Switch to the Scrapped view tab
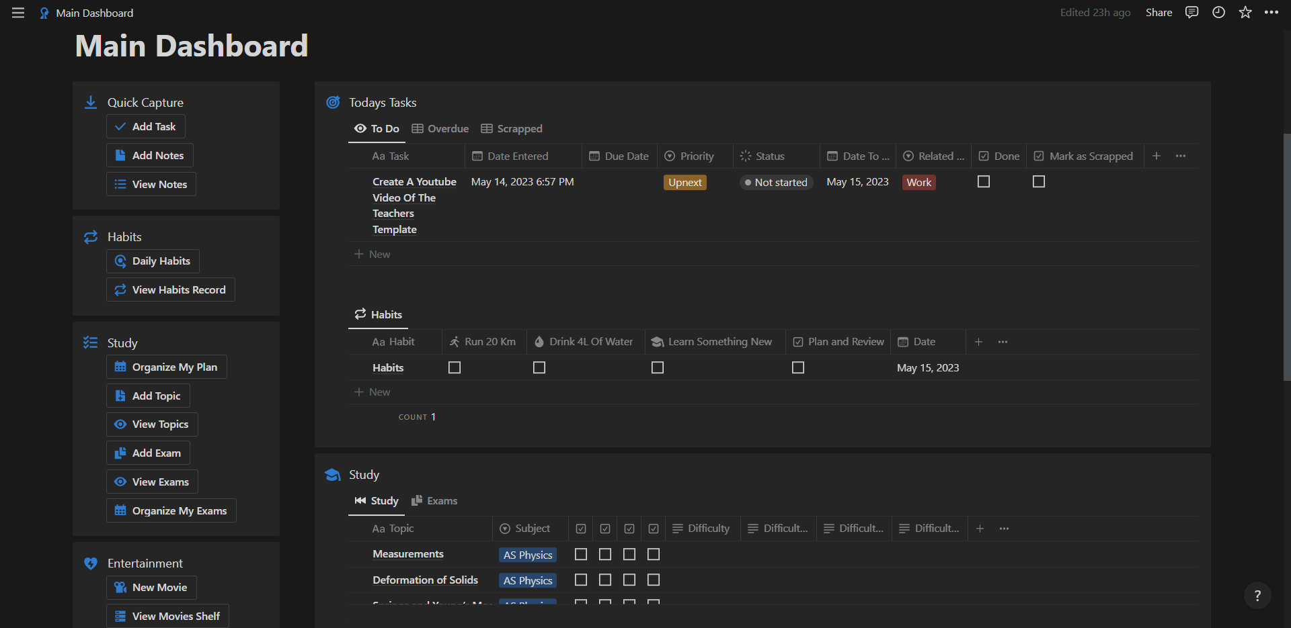1291x628 pixels. 512,128
